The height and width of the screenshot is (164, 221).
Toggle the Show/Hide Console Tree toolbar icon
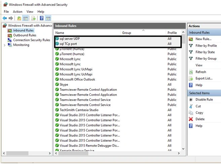coord(26,18)
